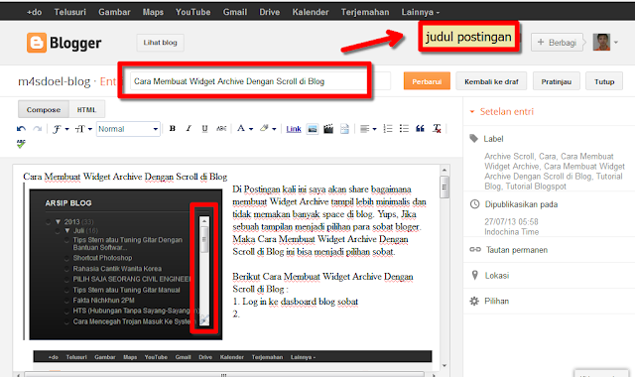Open Terjemahan in the top bar

coord(365,12)
